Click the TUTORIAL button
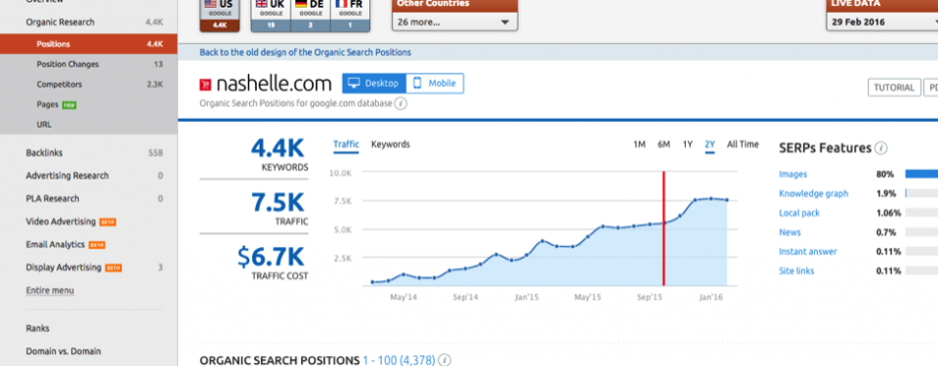Viewport: 938px width, 366px height. coord(894,87)
